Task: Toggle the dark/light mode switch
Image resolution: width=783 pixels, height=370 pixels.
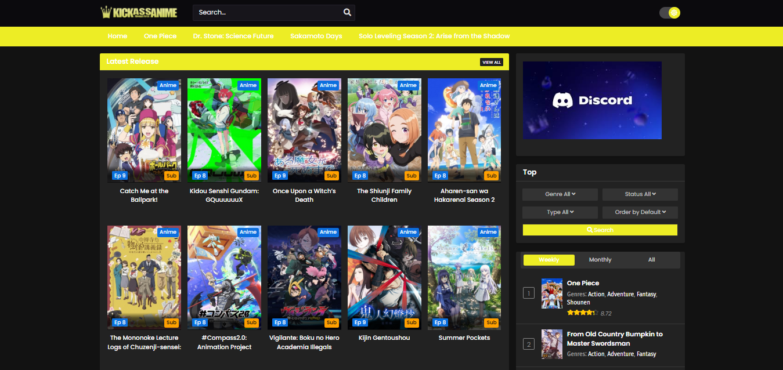Action: [669, 13]
